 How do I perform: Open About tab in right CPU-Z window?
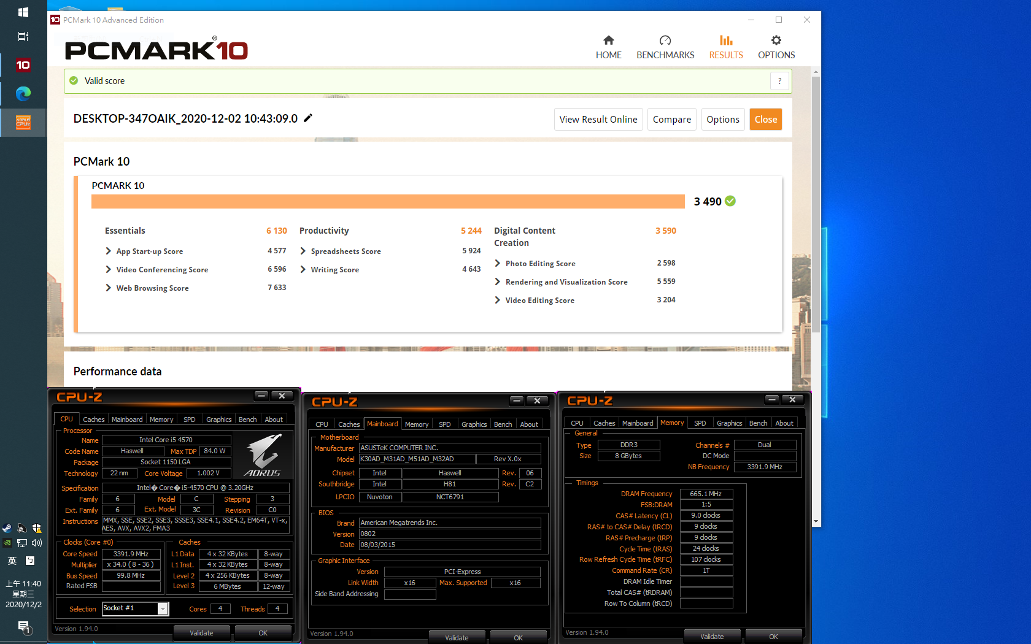click(x=784, y=423)
